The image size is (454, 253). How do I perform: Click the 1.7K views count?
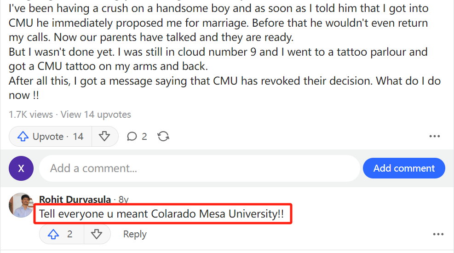coord(31,115)
